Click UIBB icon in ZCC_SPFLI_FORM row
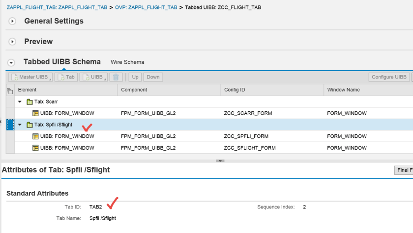The image size is (413, 233). point(35,136)
